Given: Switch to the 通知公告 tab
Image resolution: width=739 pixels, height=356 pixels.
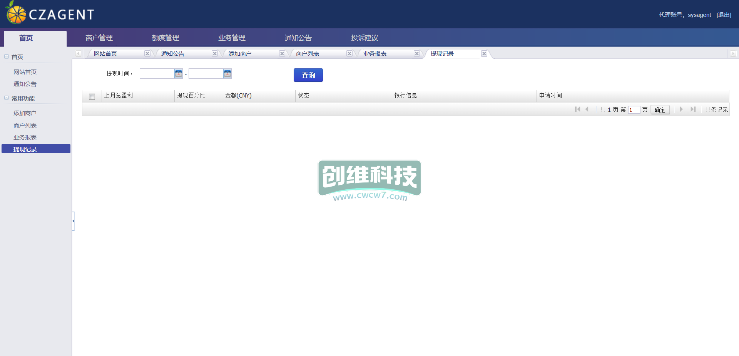Looking at the screenshot, I should (x=172, y=54).
